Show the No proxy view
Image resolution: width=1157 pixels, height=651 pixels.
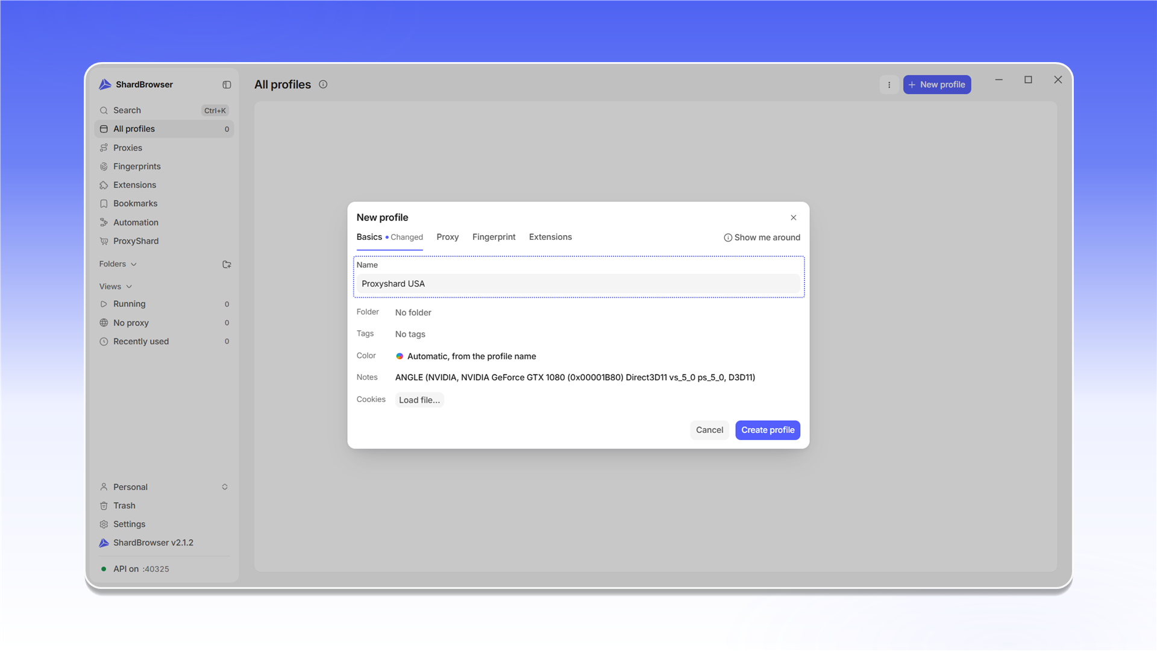(x=164, y=323)
